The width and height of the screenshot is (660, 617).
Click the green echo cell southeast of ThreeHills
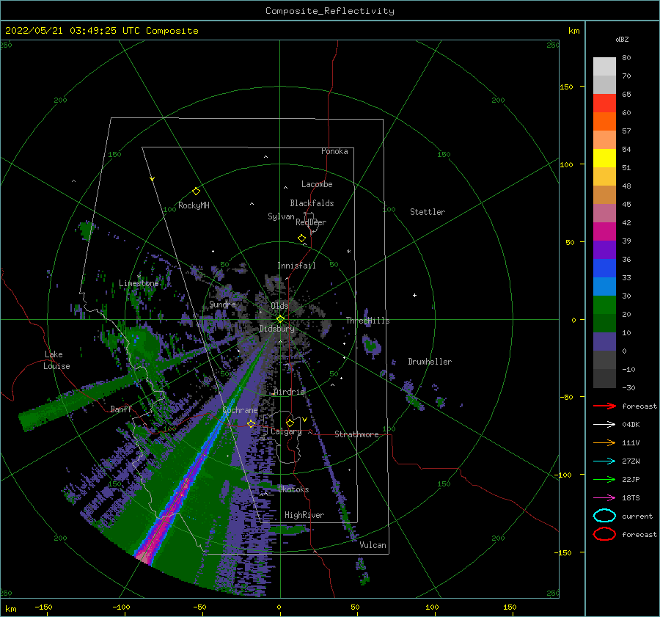coord(371,345)
